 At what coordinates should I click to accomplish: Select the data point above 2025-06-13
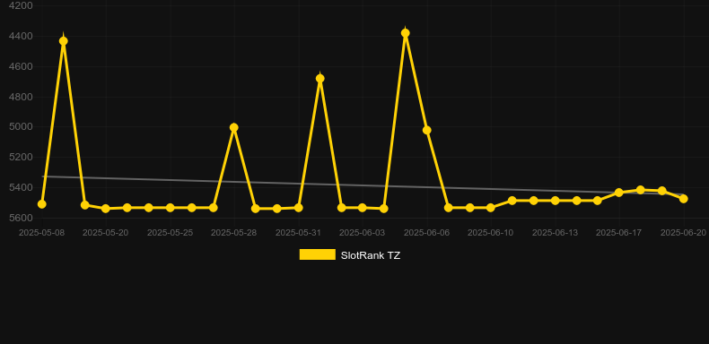[x=555, y=201]
